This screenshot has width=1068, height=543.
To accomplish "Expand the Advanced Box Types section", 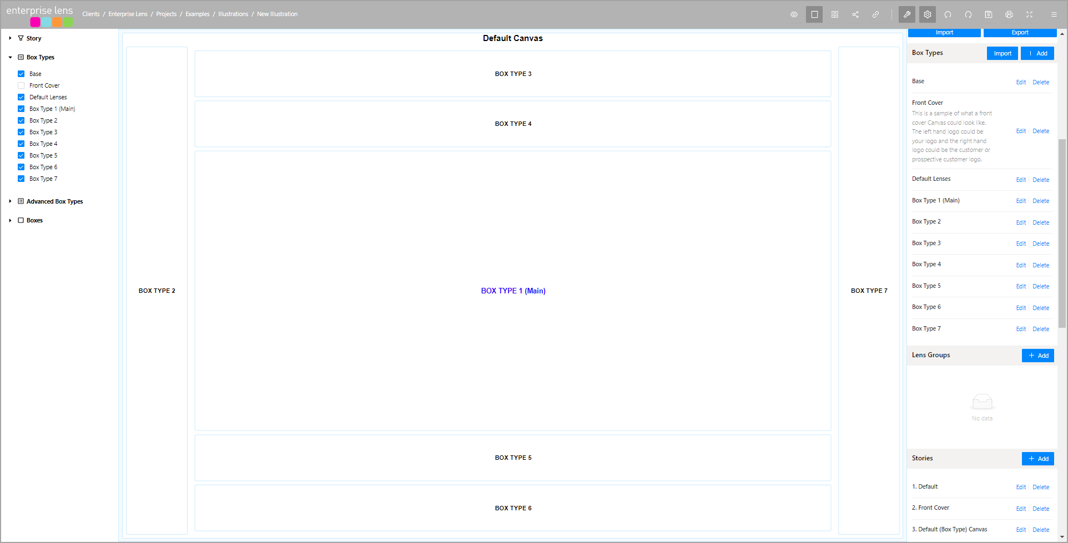I will [10, 201].
